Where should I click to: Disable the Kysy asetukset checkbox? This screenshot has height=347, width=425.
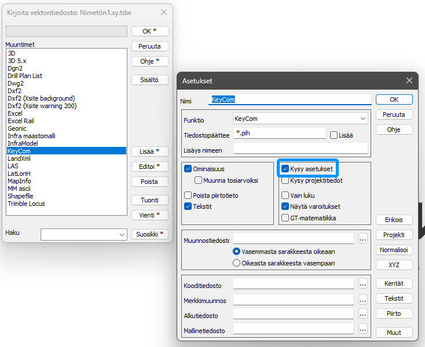point(285,169)
